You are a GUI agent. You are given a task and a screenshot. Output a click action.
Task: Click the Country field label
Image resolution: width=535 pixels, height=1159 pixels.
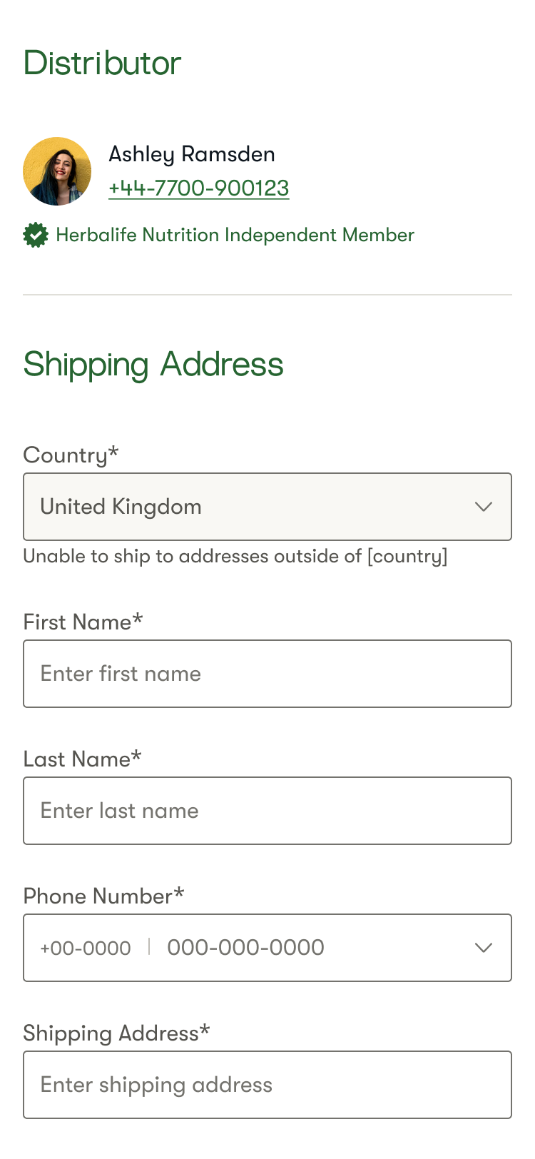click(x=71, y=455)
